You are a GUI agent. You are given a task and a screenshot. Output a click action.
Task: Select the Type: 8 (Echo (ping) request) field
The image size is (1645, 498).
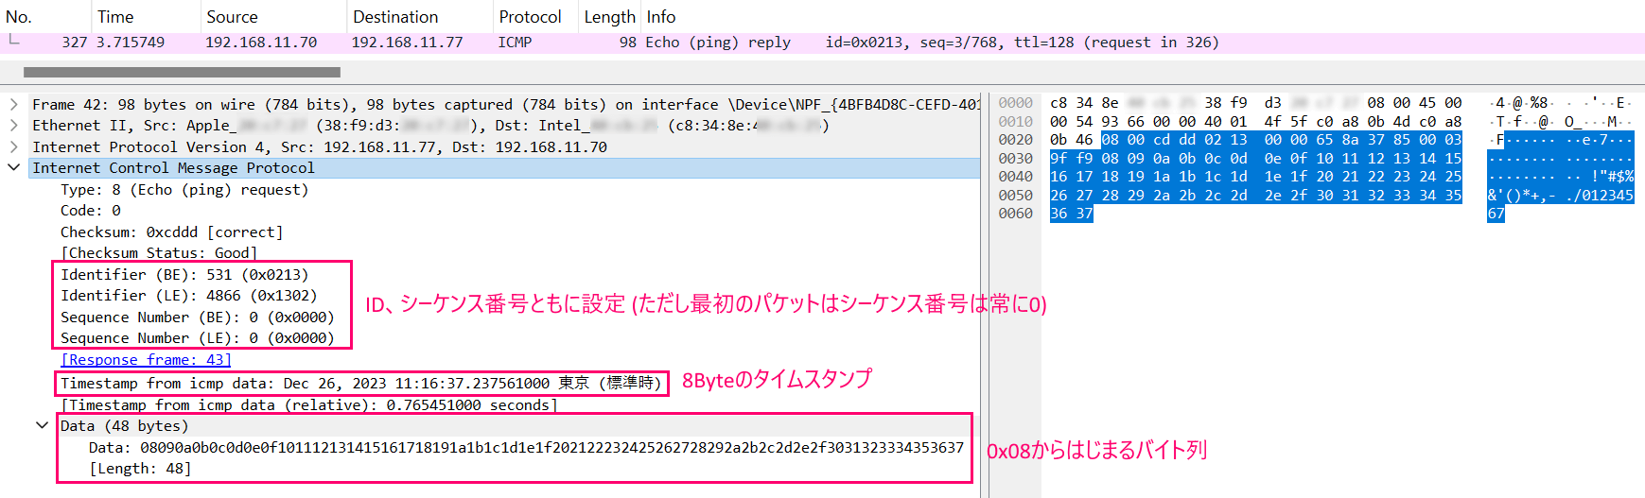tap(184, 189)
